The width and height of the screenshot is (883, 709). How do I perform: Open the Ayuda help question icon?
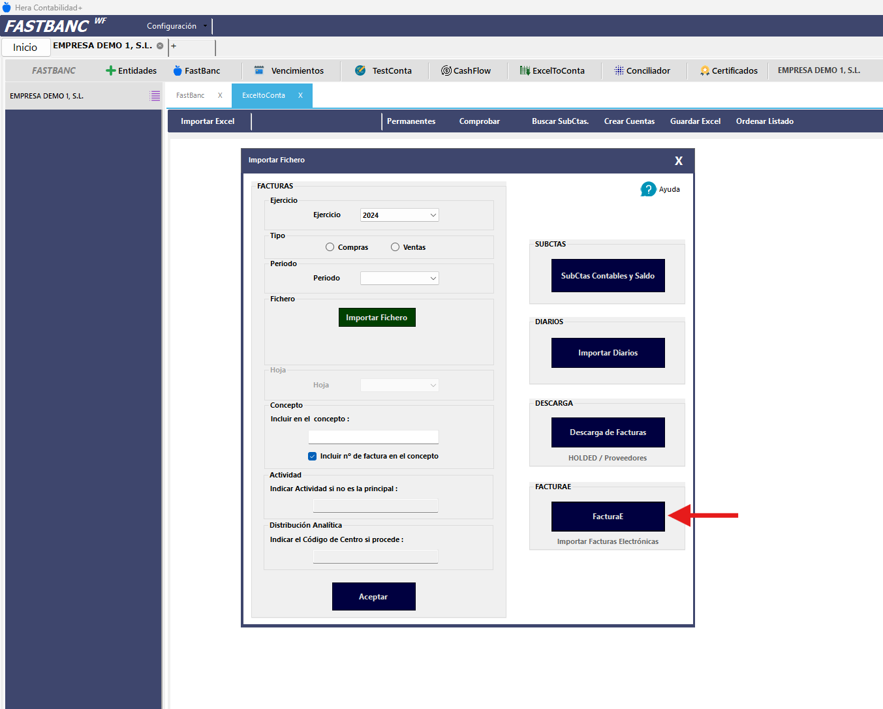(648, 189)
